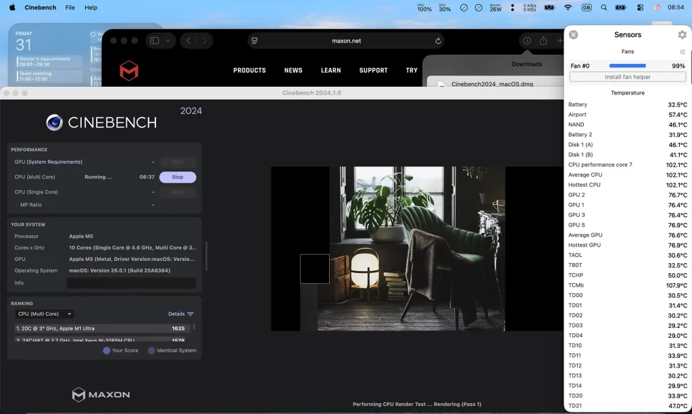Viewport: 692px width, 414px height.
Task: Expand the ranking Details filter
Action: pos(181,314)
